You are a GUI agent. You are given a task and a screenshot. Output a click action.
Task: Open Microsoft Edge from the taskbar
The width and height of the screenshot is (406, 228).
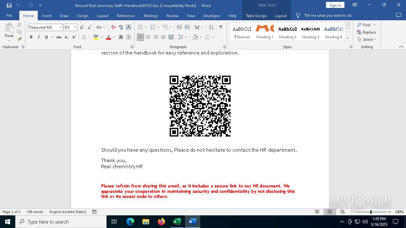point(130,222)
